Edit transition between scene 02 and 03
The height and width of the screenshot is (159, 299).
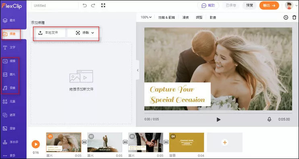pyautogui.click(x=125, y=142)
